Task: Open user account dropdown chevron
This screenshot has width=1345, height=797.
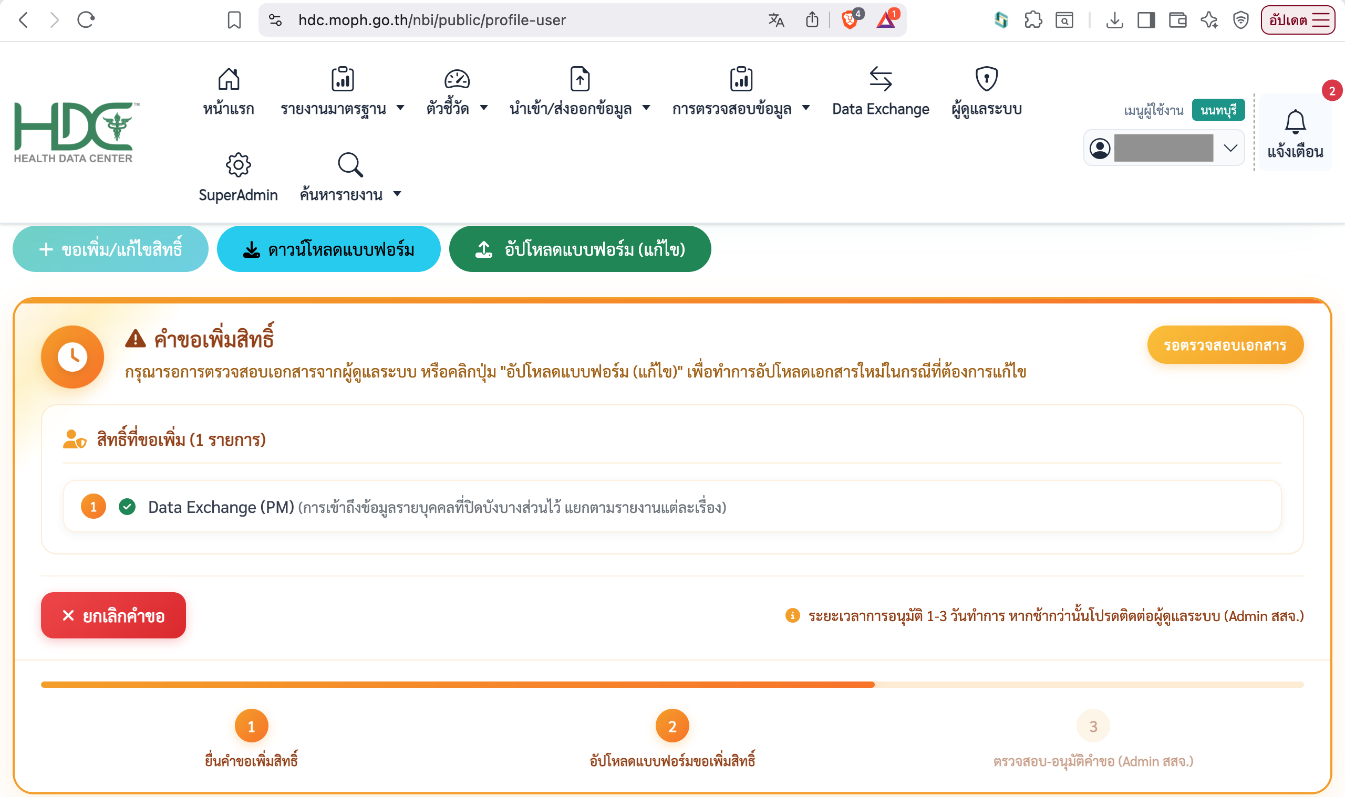Action: 1230,148
